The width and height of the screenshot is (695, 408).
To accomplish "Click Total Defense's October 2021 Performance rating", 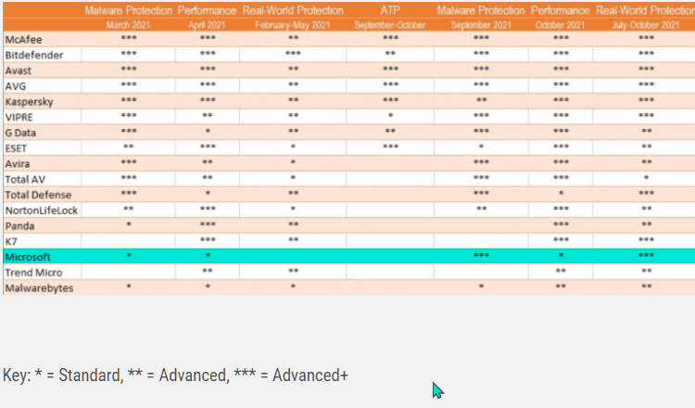I will (562, 194).
